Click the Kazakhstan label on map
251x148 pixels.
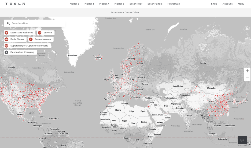tap(178, 86)
